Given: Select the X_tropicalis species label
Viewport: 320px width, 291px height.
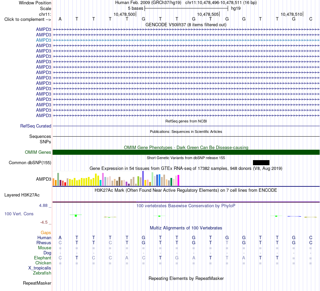Looking at the screenshot, I should (40, 268).
